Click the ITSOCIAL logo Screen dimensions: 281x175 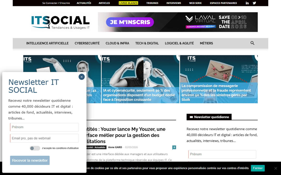coord(60,22)
